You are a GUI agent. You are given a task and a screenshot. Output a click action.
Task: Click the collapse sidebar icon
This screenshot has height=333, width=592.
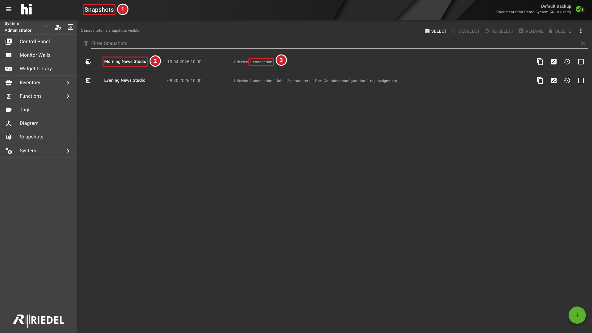pos(46,27)
